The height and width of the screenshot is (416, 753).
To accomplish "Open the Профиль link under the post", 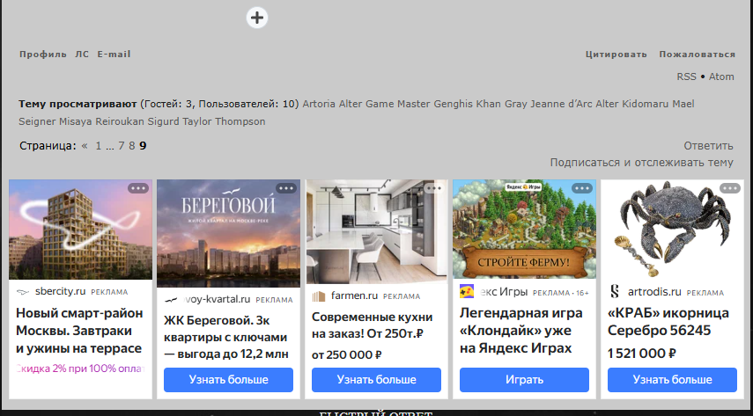I will (x=43, y=55).
